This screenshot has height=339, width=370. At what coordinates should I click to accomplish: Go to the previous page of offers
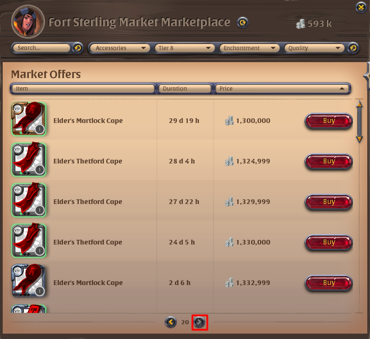(171, 322)
